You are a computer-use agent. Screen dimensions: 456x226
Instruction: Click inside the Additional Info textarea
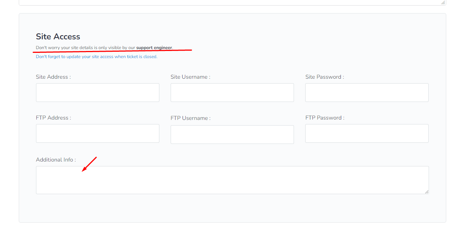coord(232,180)
